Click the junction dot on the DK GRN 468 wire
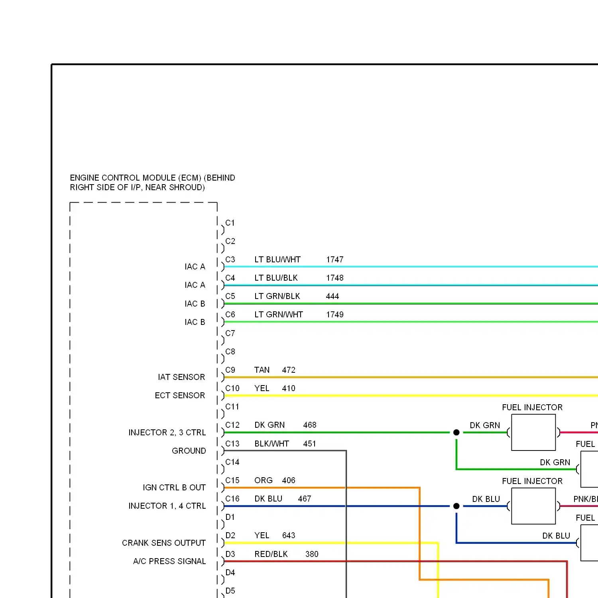 click(456, 432)
